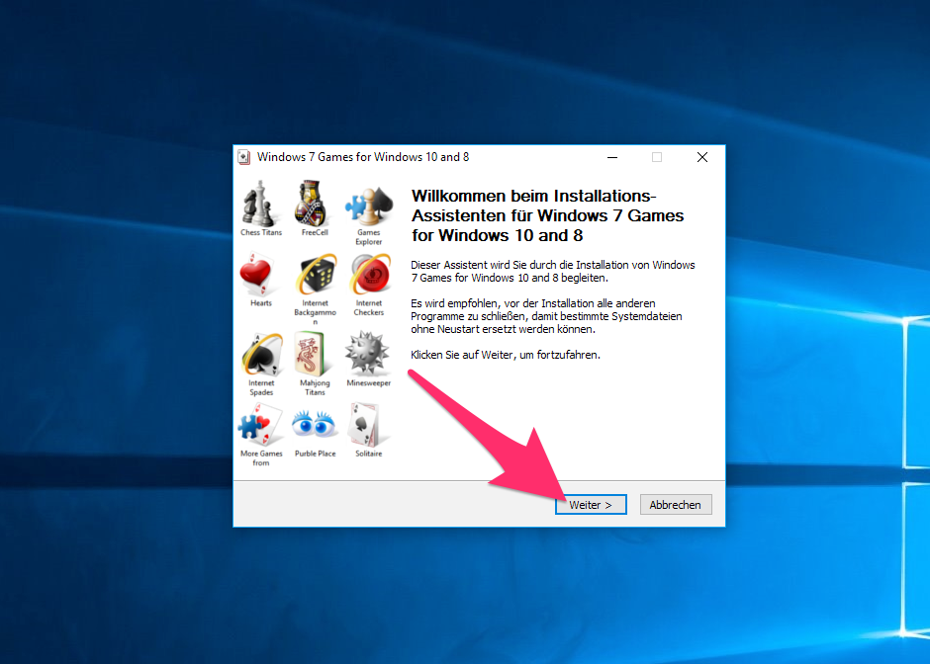Viewport: 930px width, 664px height.
Task: Click the Internet Spades icon
Action: (261, 354)
